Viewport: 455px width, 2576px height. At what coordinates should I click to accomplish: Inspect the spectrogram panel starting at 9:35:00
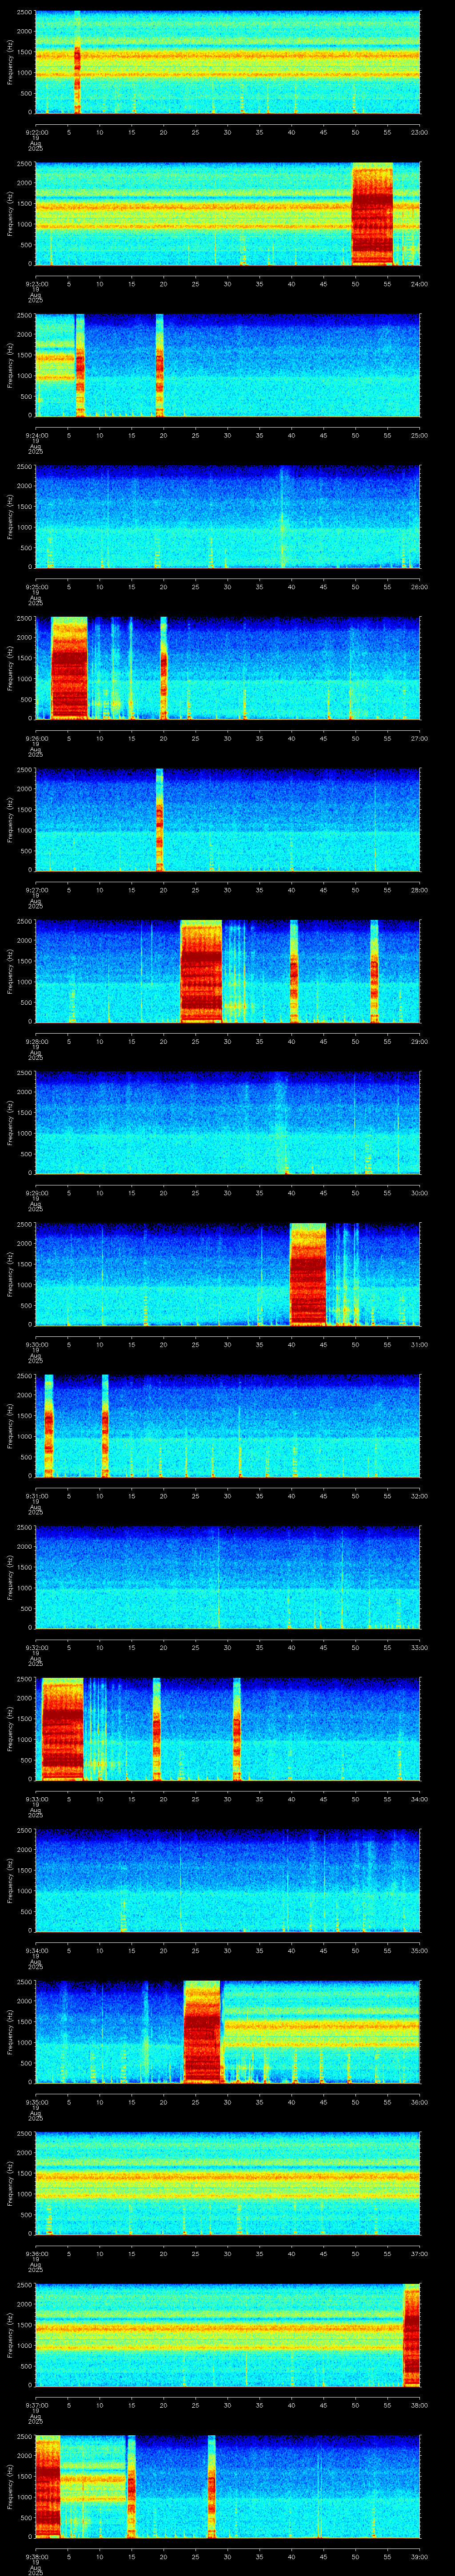227,2032
